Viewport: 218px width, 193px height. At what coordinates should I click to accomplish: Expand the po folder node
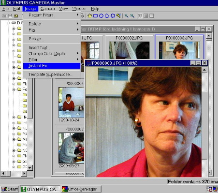coord(14,162)
